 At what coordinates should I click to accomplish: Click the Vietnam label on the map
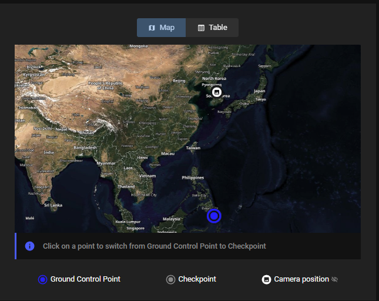[x=147, y=176]
